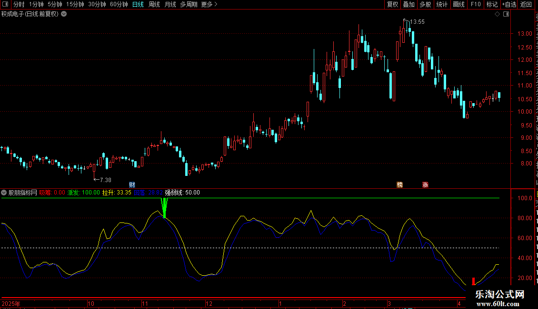Click 20.00 on the indicator axis

pos(525,278)
